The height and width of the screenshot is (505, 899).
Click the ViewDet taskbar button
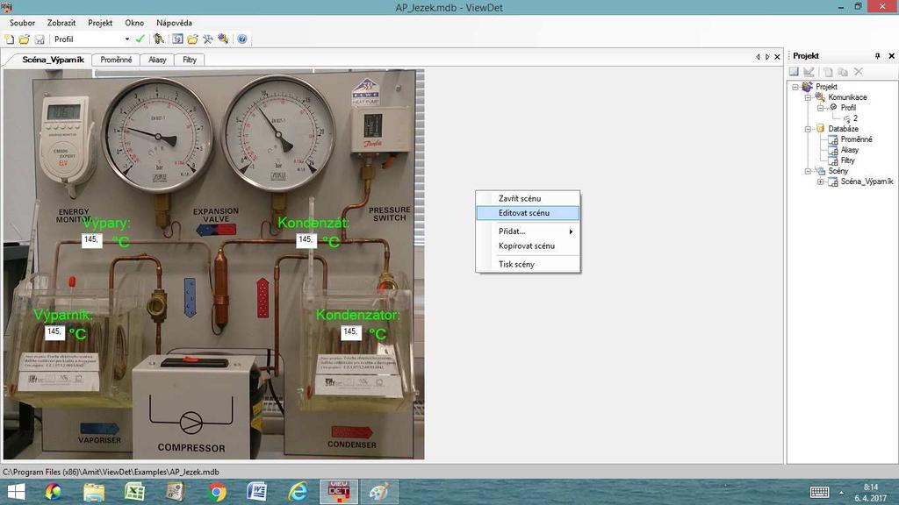click(338, 492)
